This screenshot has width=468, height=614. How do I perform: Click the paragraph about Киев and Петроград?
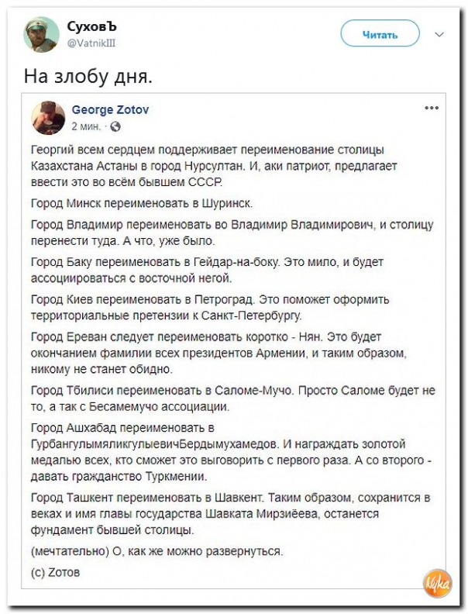click(x=211, y=307)
